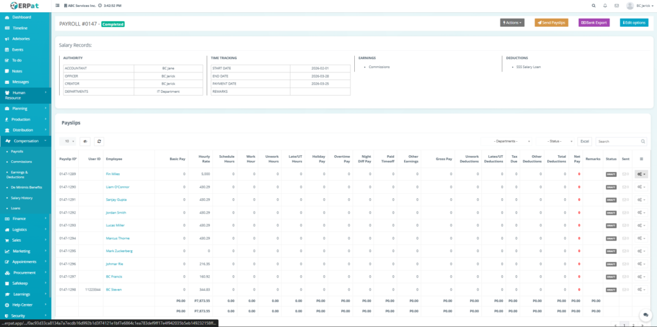Open Commissions in the Compensation submenu

point(21,162)
